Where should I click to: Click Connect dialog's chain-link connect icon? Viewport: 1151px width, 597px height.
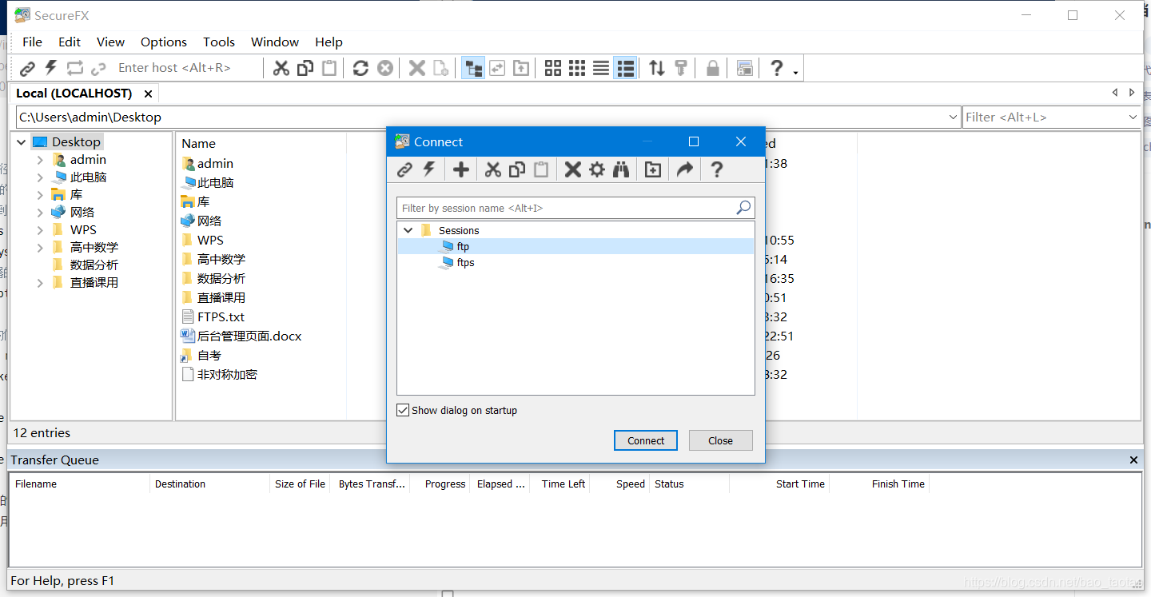tap(405, 169)
